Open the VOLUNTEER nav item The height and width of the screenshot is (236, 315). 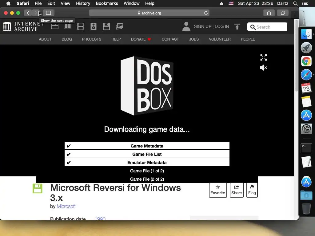coord(220,39)
